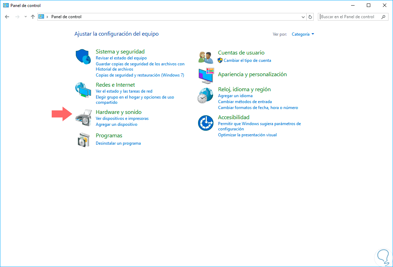Open the Accesibilidad blue circle icon

click(205, 123)
